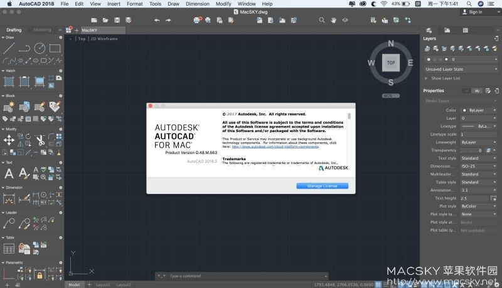Select the Zoom magnifier tool
The height and width of the screenshot is (288, 502).
pos(322,20)
